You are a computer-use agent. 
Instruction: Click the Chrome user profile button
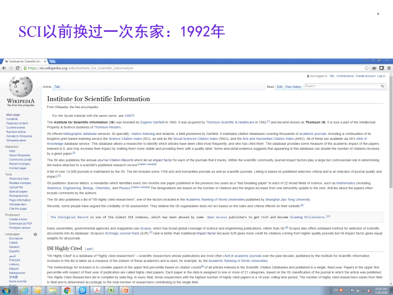point(366,60)
